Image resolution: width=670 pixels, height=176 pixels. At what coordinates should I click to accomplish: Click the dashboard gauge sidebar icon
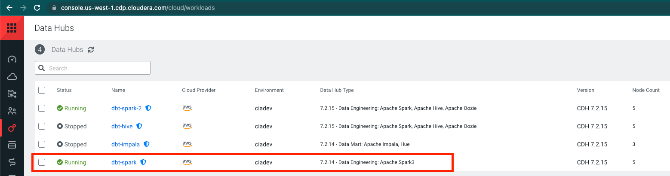coord(12,59)
